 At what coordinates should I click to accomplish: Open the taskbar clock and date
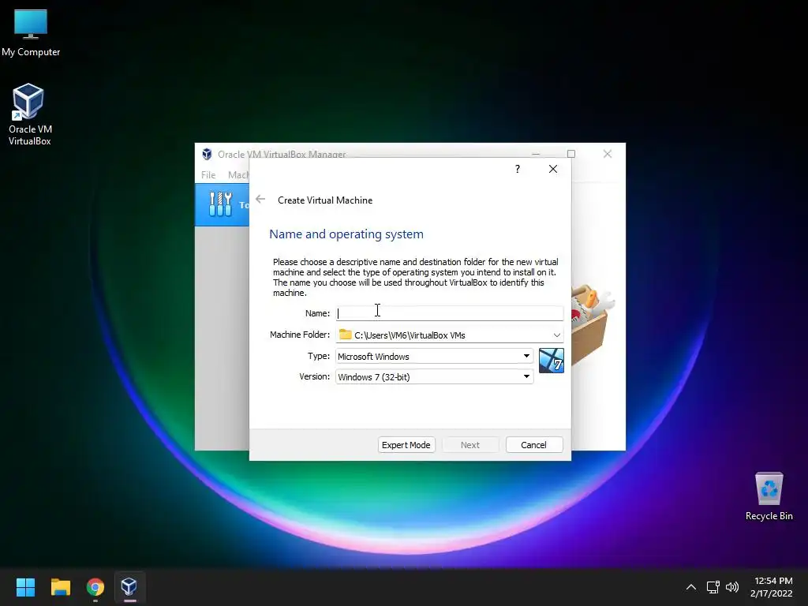click(772, 587)
